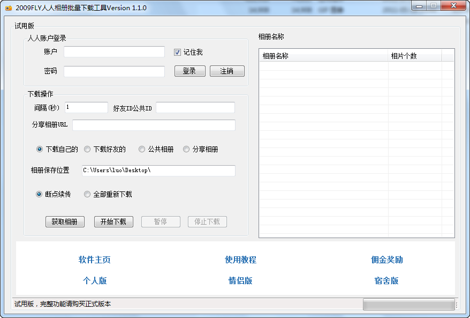Click the 相册保存位置 path field

[158, 171]
